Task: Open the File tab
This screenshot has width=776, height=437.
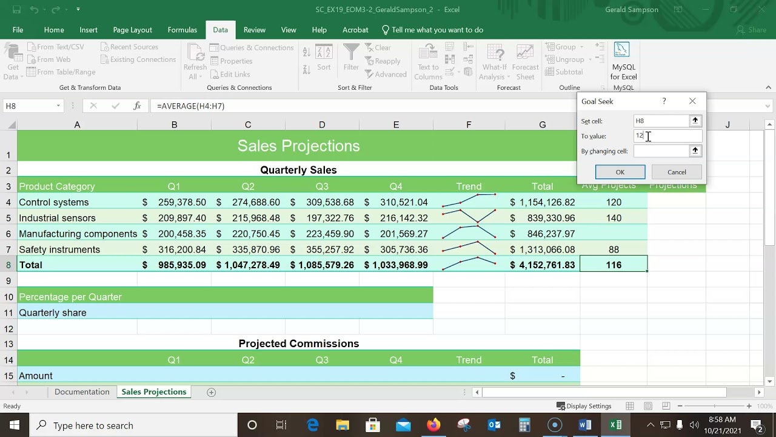Action: point(18,30)
